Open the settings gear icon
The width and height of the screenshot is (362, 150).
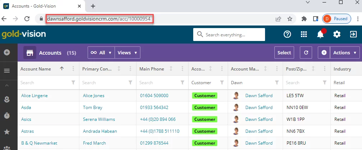tap(337, 35)
